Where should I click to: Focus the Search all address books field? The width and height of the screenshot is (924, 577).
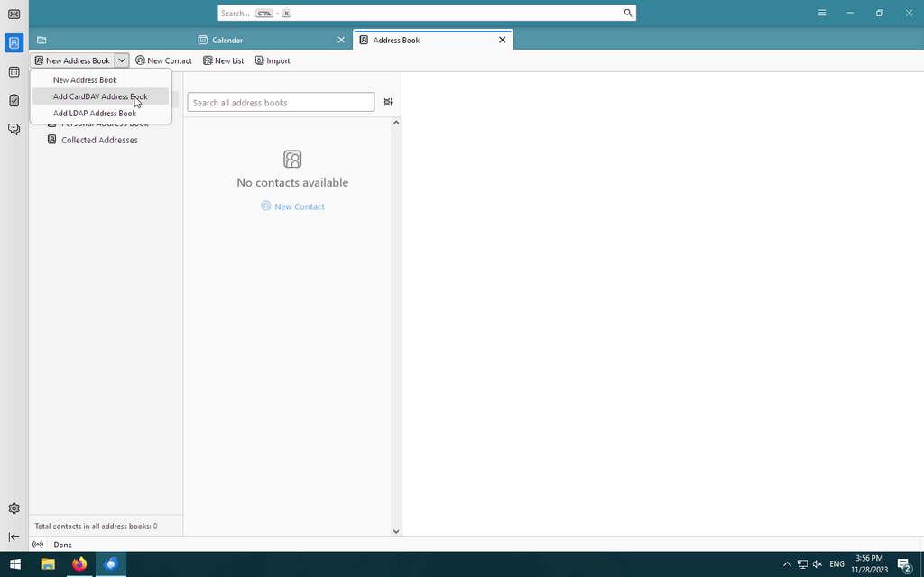point(281,103)
